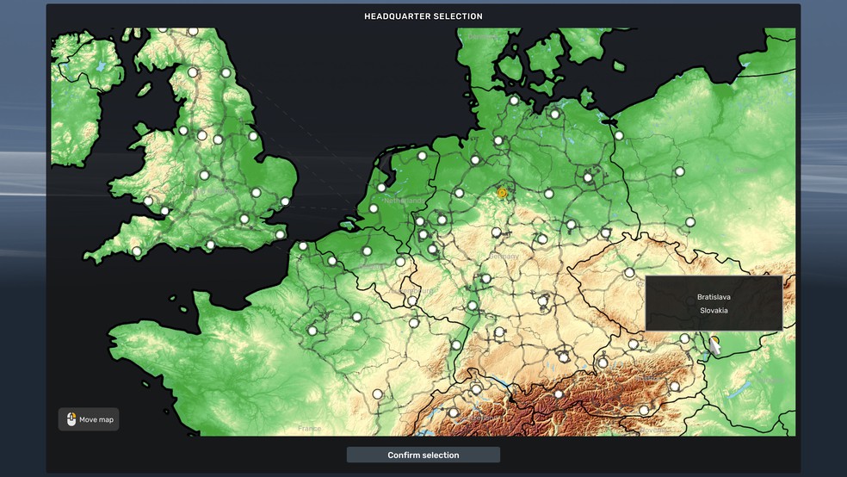Click the Confirm selection button
The height and width of the screenshot is (477, 847).
pos(423,455)
